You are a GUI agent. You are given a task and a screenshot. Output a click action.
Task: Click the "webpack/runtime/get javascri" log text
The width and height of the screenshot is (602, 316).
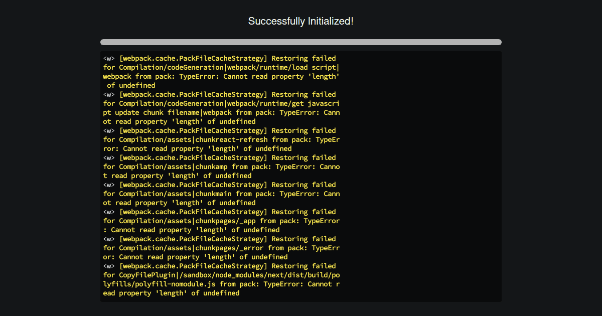[x=283, y=103]
